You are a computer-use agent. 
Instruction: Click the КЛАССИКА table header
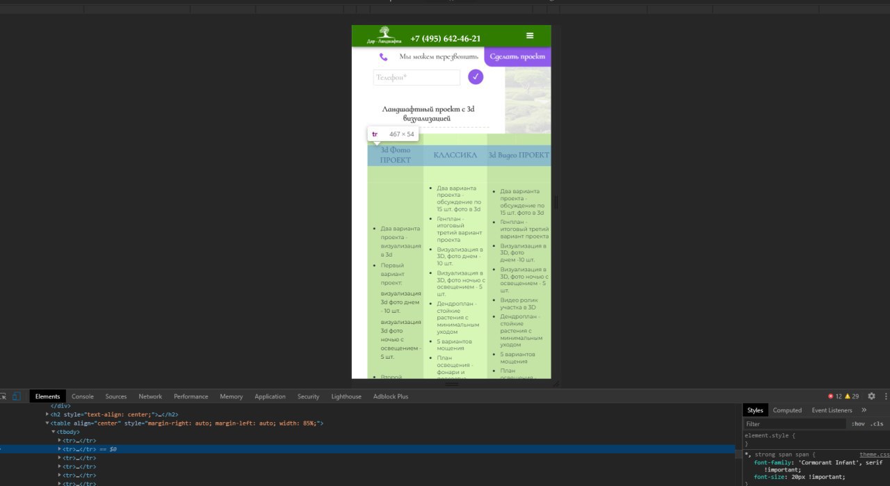coord(455,155)
